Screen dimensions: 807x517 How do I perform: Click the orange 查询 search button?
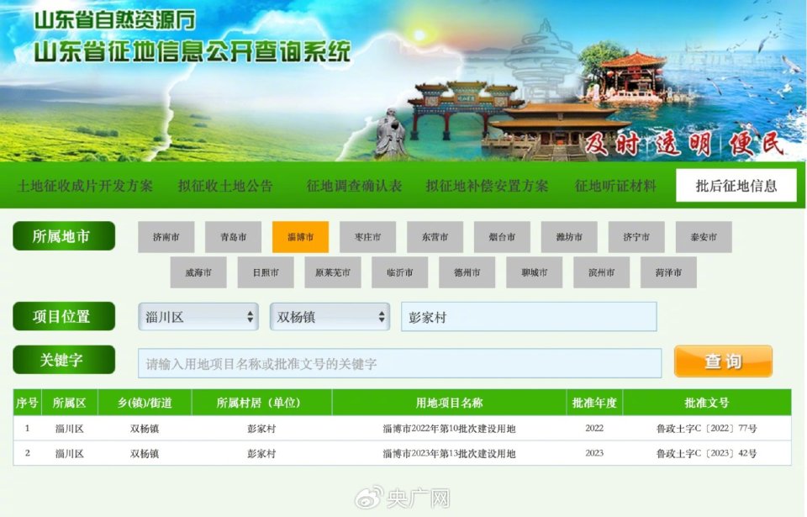[723, 361]
